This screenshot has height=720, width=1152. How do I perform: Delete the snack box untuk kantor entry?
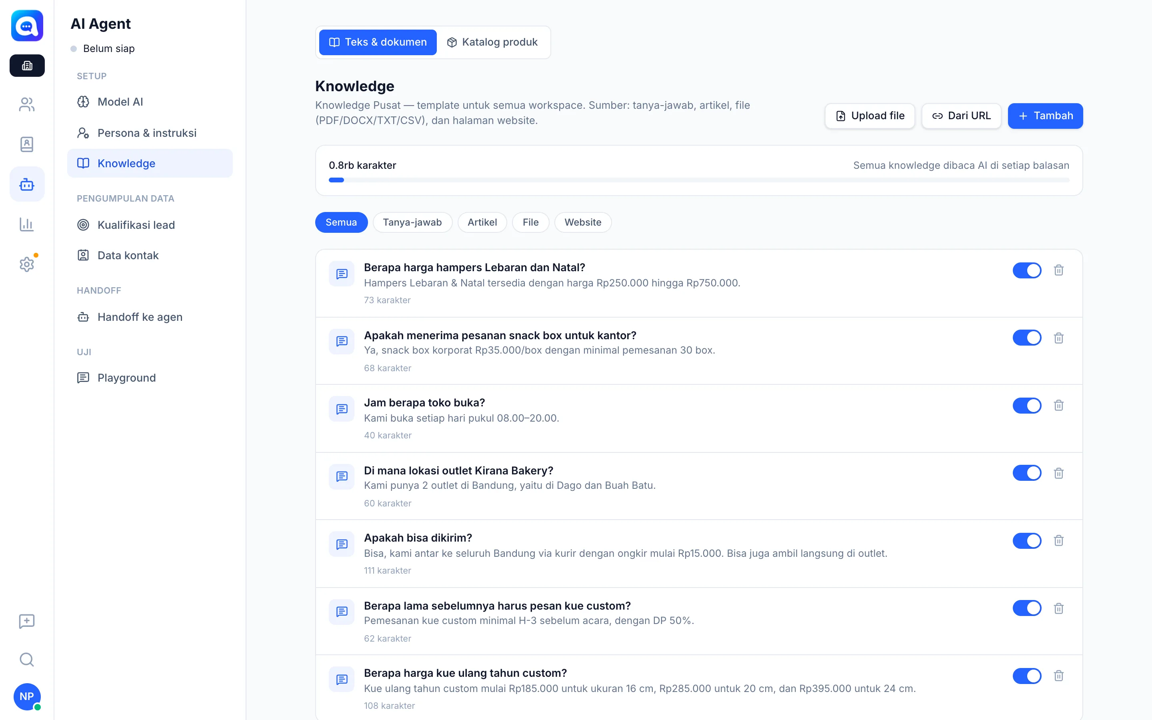[x=1058, y=338]
